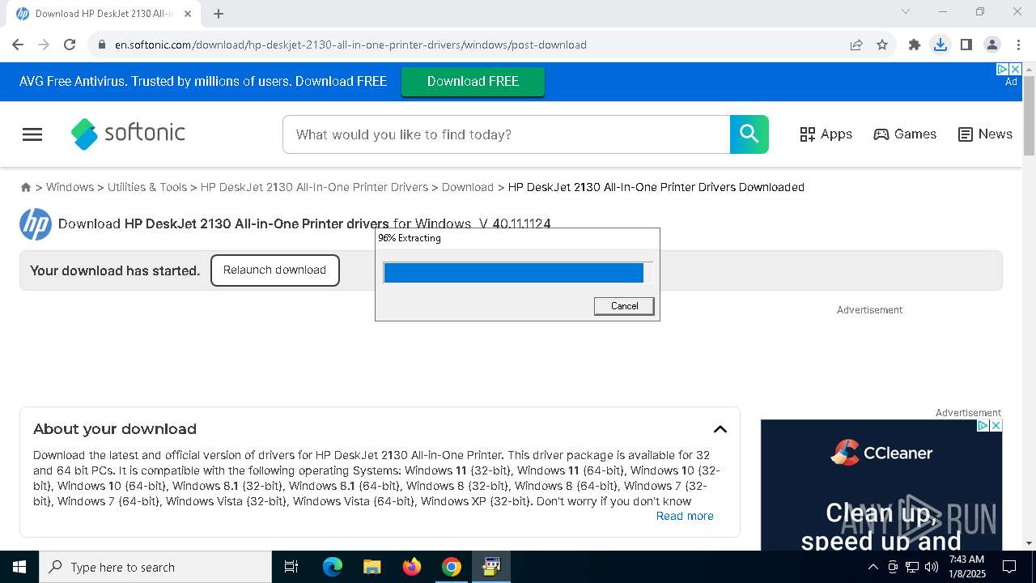Open the tab search chevron
Image resolution: width=1036 pixels, height=583 pixels.
[x=906, y=11]
